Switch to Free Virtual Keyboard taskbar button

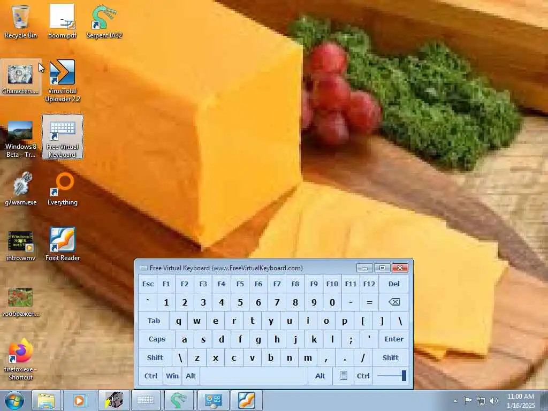point(146,400)
